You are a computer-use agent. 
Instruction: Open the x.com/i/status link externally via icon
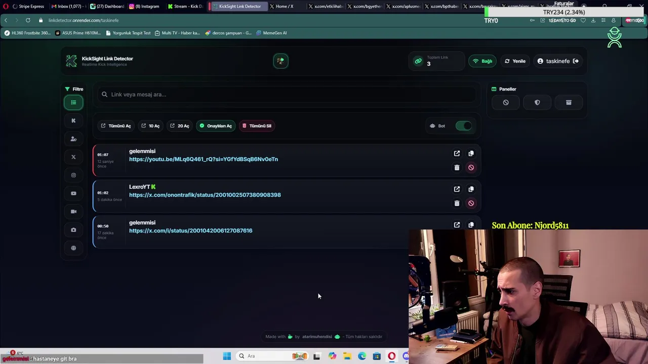(457, 225)
